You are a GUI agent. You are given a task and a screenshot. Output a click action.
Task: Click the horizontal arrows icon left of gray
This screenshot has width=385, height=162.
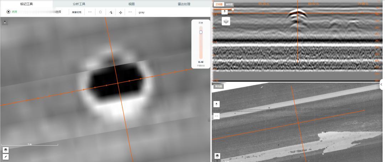130,12
